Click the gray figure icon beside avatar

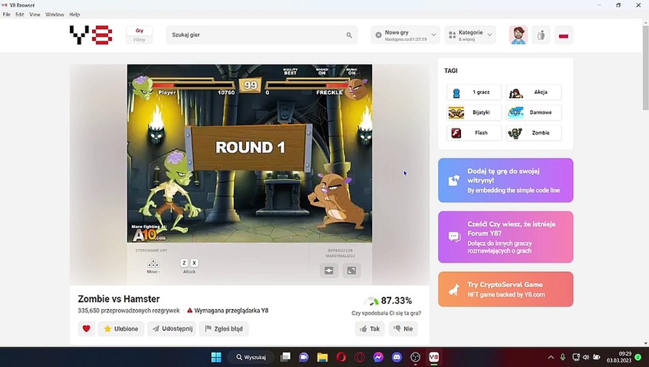(541, 35)
